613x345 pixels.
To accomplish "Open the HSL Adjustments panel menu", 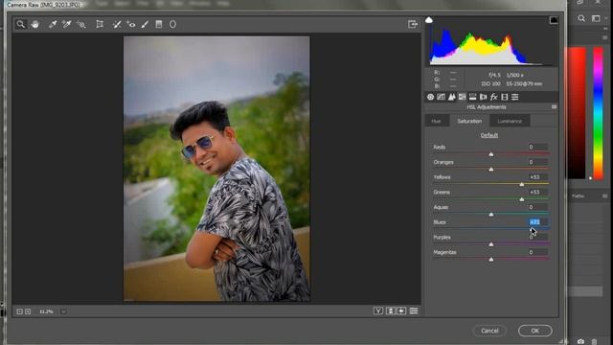I will (554, 106).
